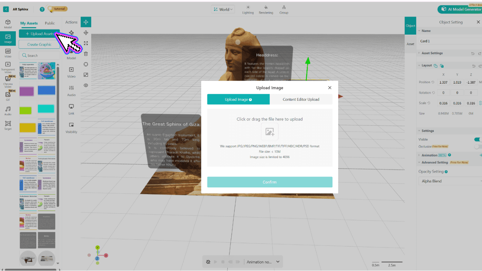The width and height of the screenshot is (482, 271).
Task: Click the delete trash icon in the toolbar
Action: pyautogui.click(x=86, y=54)
